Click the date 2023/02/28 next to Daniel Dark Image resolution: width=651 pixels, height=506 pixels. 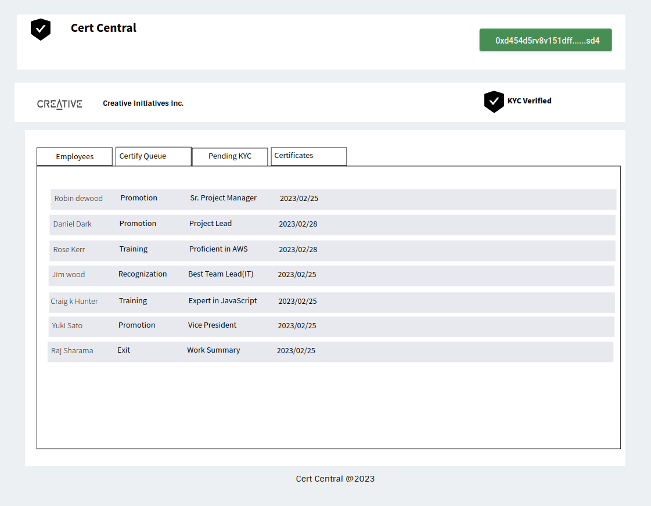(x=298, y=224)
